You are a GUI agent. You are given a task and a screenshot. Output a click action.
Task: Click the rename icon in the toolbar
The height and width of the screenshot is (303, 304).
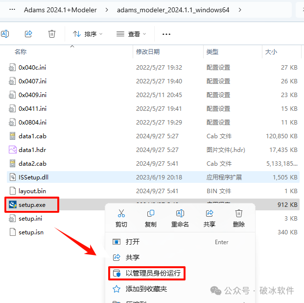[5, 34]
